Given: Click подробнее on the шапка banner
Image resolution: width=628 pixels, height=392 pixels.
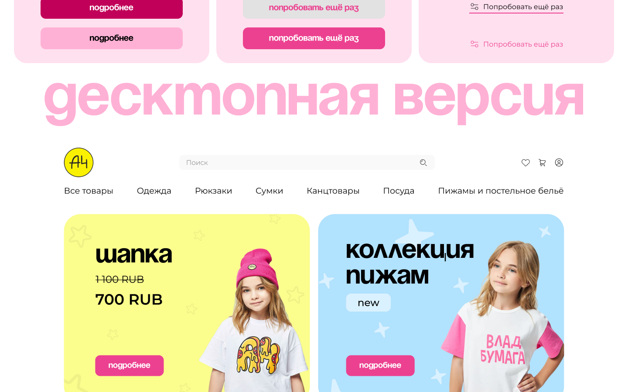Looking at the screenshot, I should click(130, 365).
